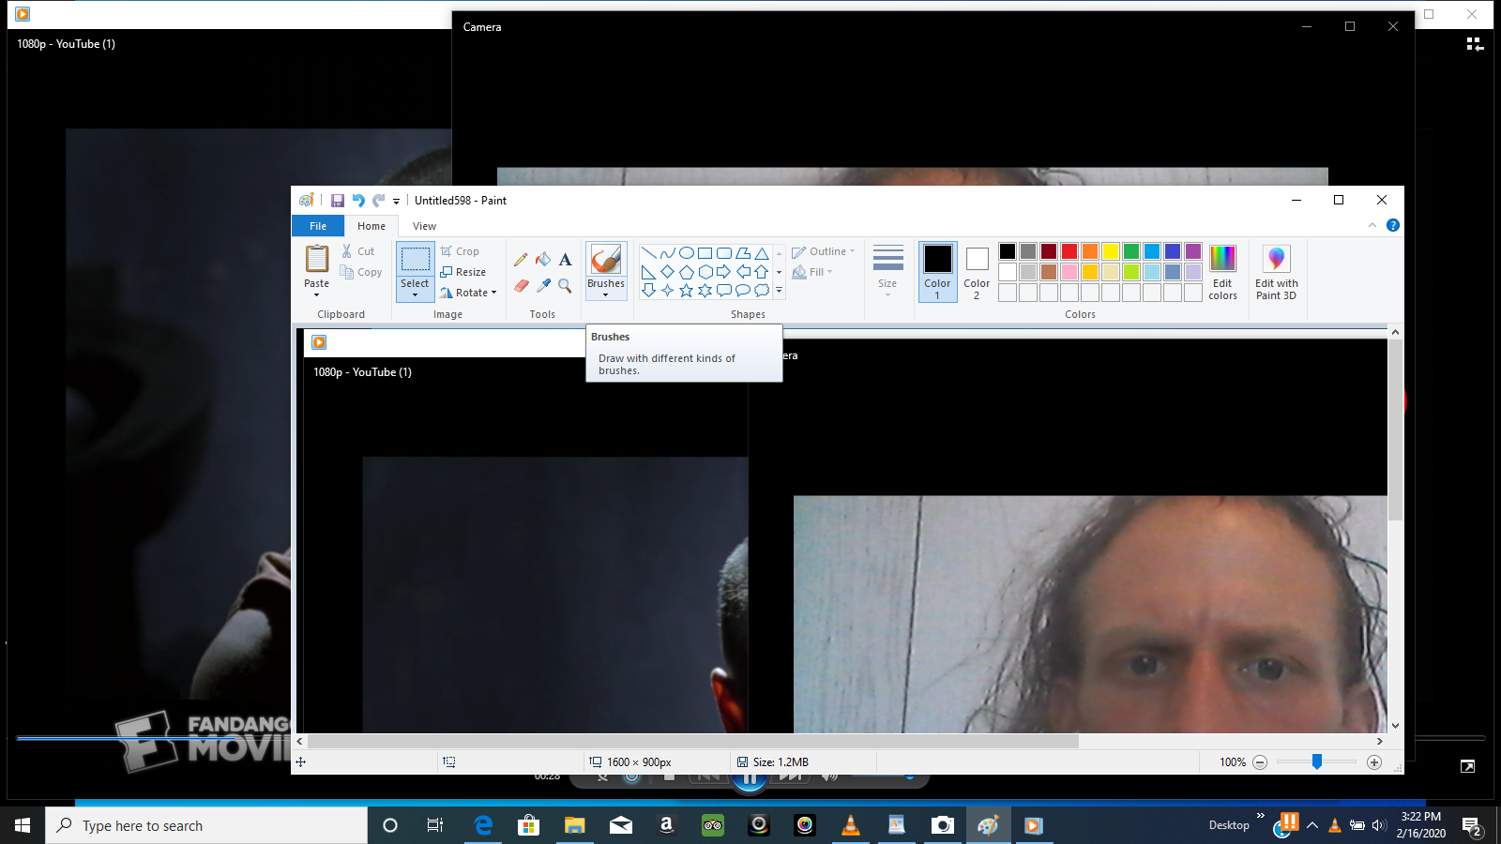Open image with Edit with Paint 3D
Image resolution: width=1501 pixels, height=844 pixels.
(1277, 272)
